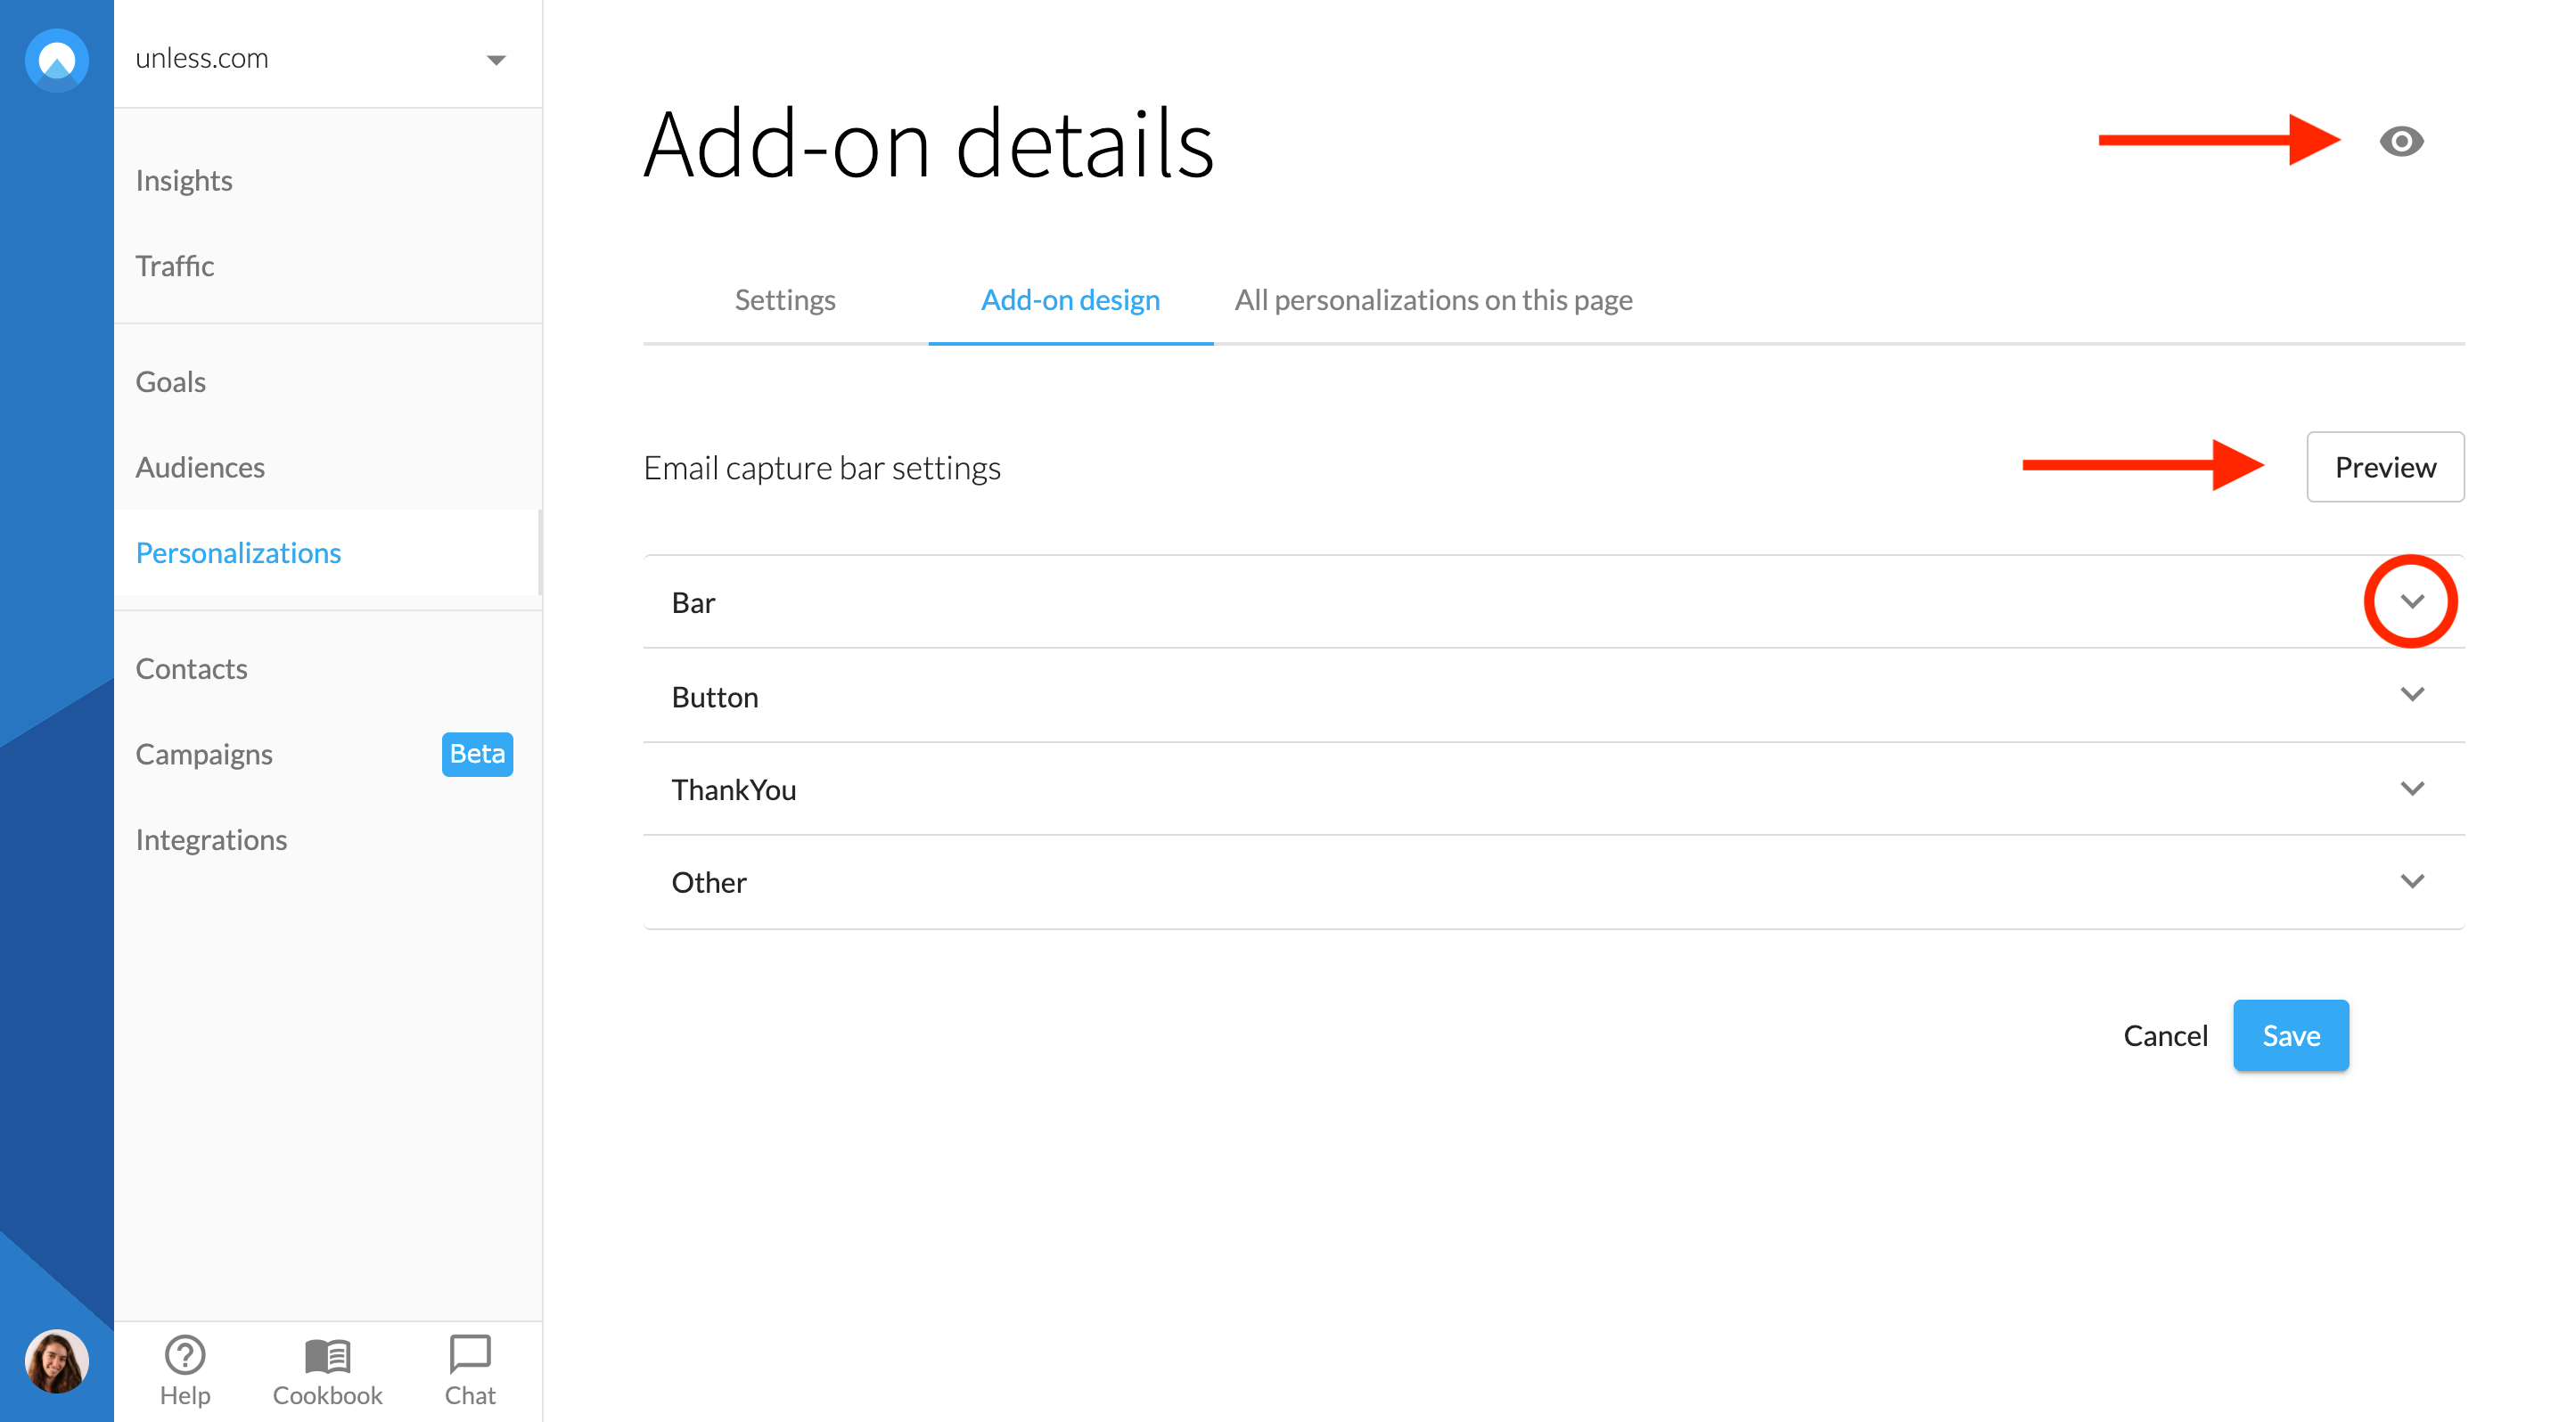Go to Insights in sidebar
Screen dimensions: 2567x1422
coord(184,180)
